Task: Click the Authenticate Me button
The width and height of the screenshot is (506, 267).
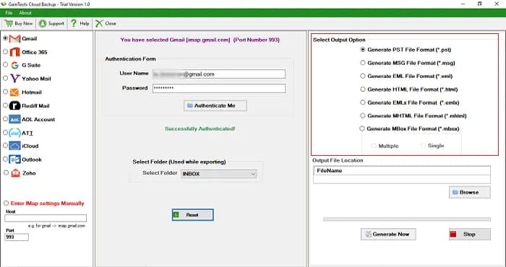Action: tap(215, 105)
